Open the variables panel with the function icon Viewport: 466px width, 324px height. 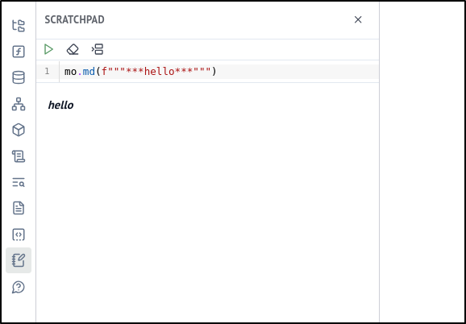pos(19,52)
